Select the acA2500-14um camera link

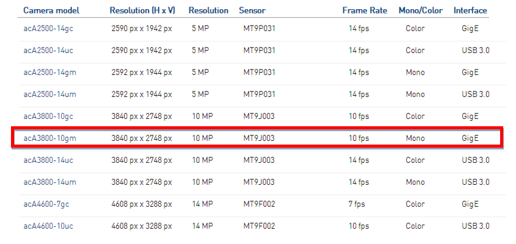(50, 95)
